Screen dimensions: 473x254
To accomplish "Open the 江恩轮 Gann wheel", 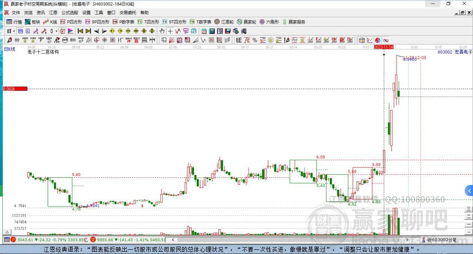I will click(224, 22).
